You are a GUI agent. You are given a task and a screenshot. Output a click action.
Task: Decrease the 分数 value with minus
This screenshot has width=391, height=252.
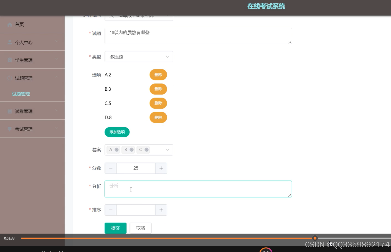[x=111, y=168]
